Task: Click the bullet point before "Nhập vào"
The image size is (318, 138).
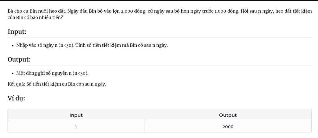Action: (12, 46)
